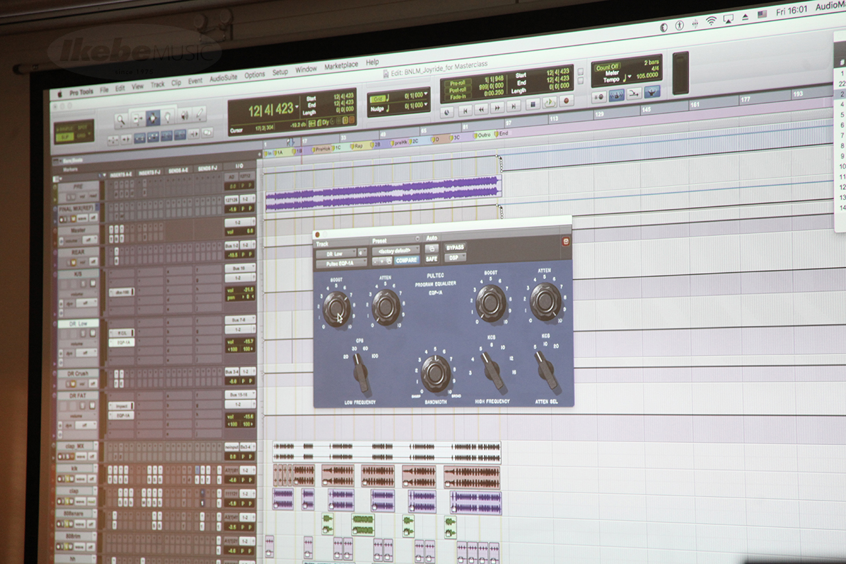846x564 pixels.
Task: Click the Rewind transport button
Action: click(482, 108)
